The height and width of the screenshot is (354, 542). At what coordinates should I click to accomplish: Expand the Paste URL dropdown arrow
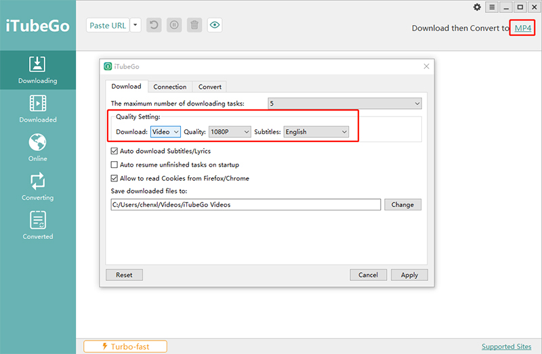click(135, 25)
